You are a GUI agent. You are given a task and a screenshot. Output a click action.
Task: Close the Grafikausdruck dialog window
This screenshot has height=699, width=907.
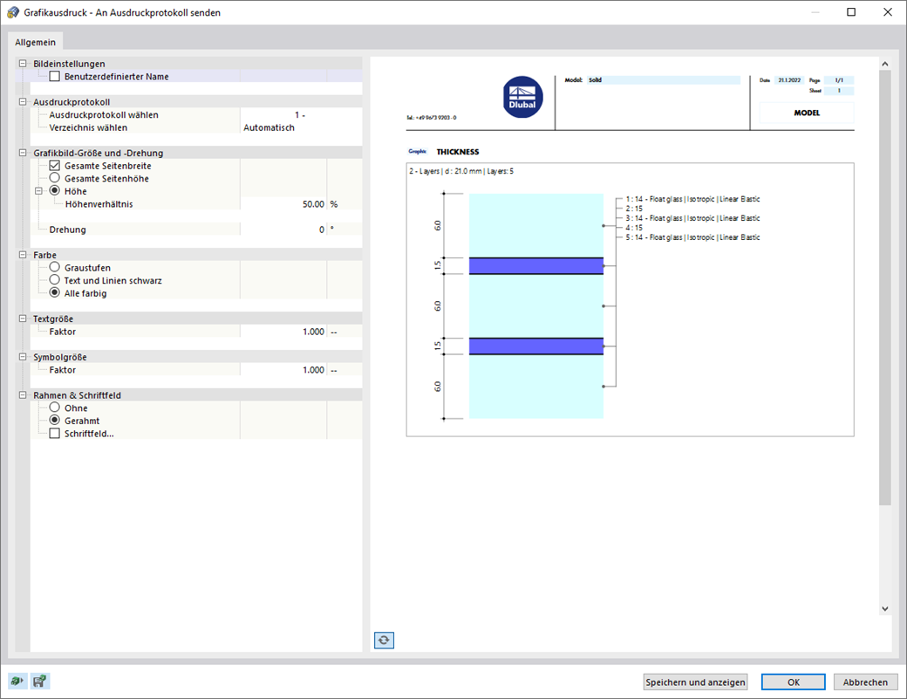coord(887,12)
